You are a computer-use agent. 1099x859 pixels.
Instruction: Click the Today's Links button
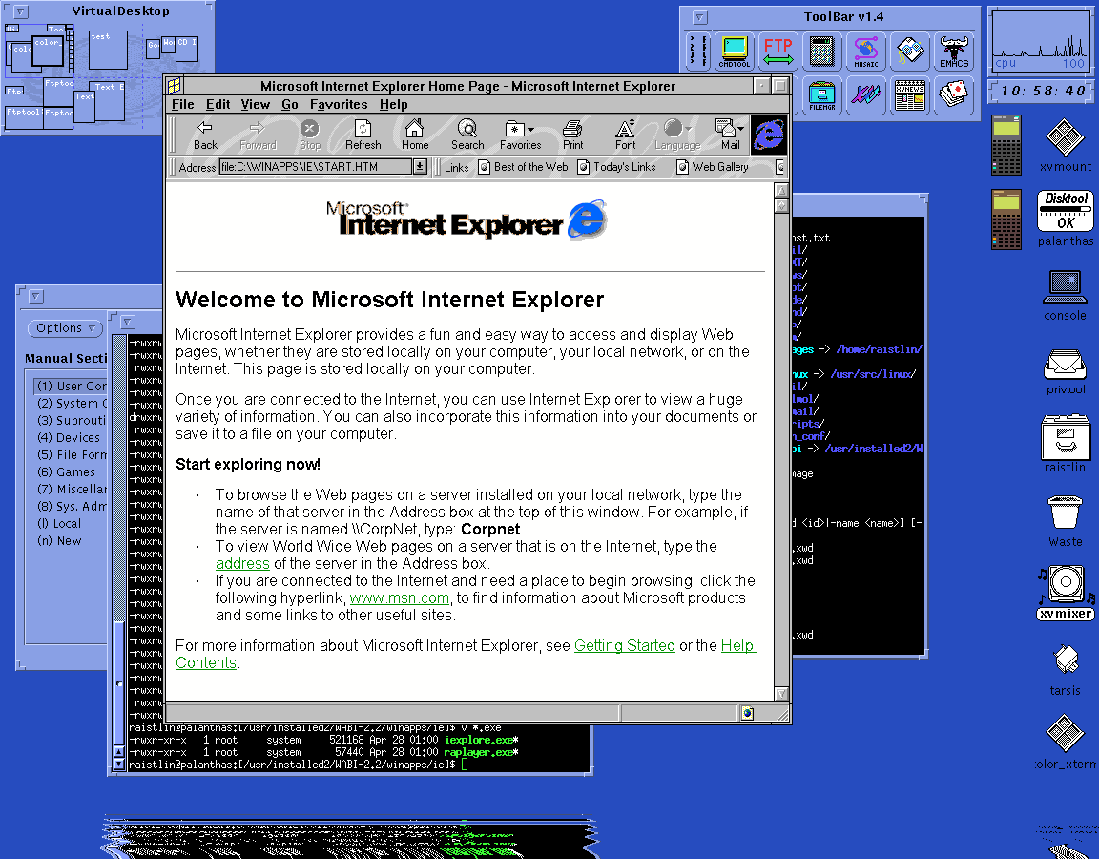(x=617, y=167)
